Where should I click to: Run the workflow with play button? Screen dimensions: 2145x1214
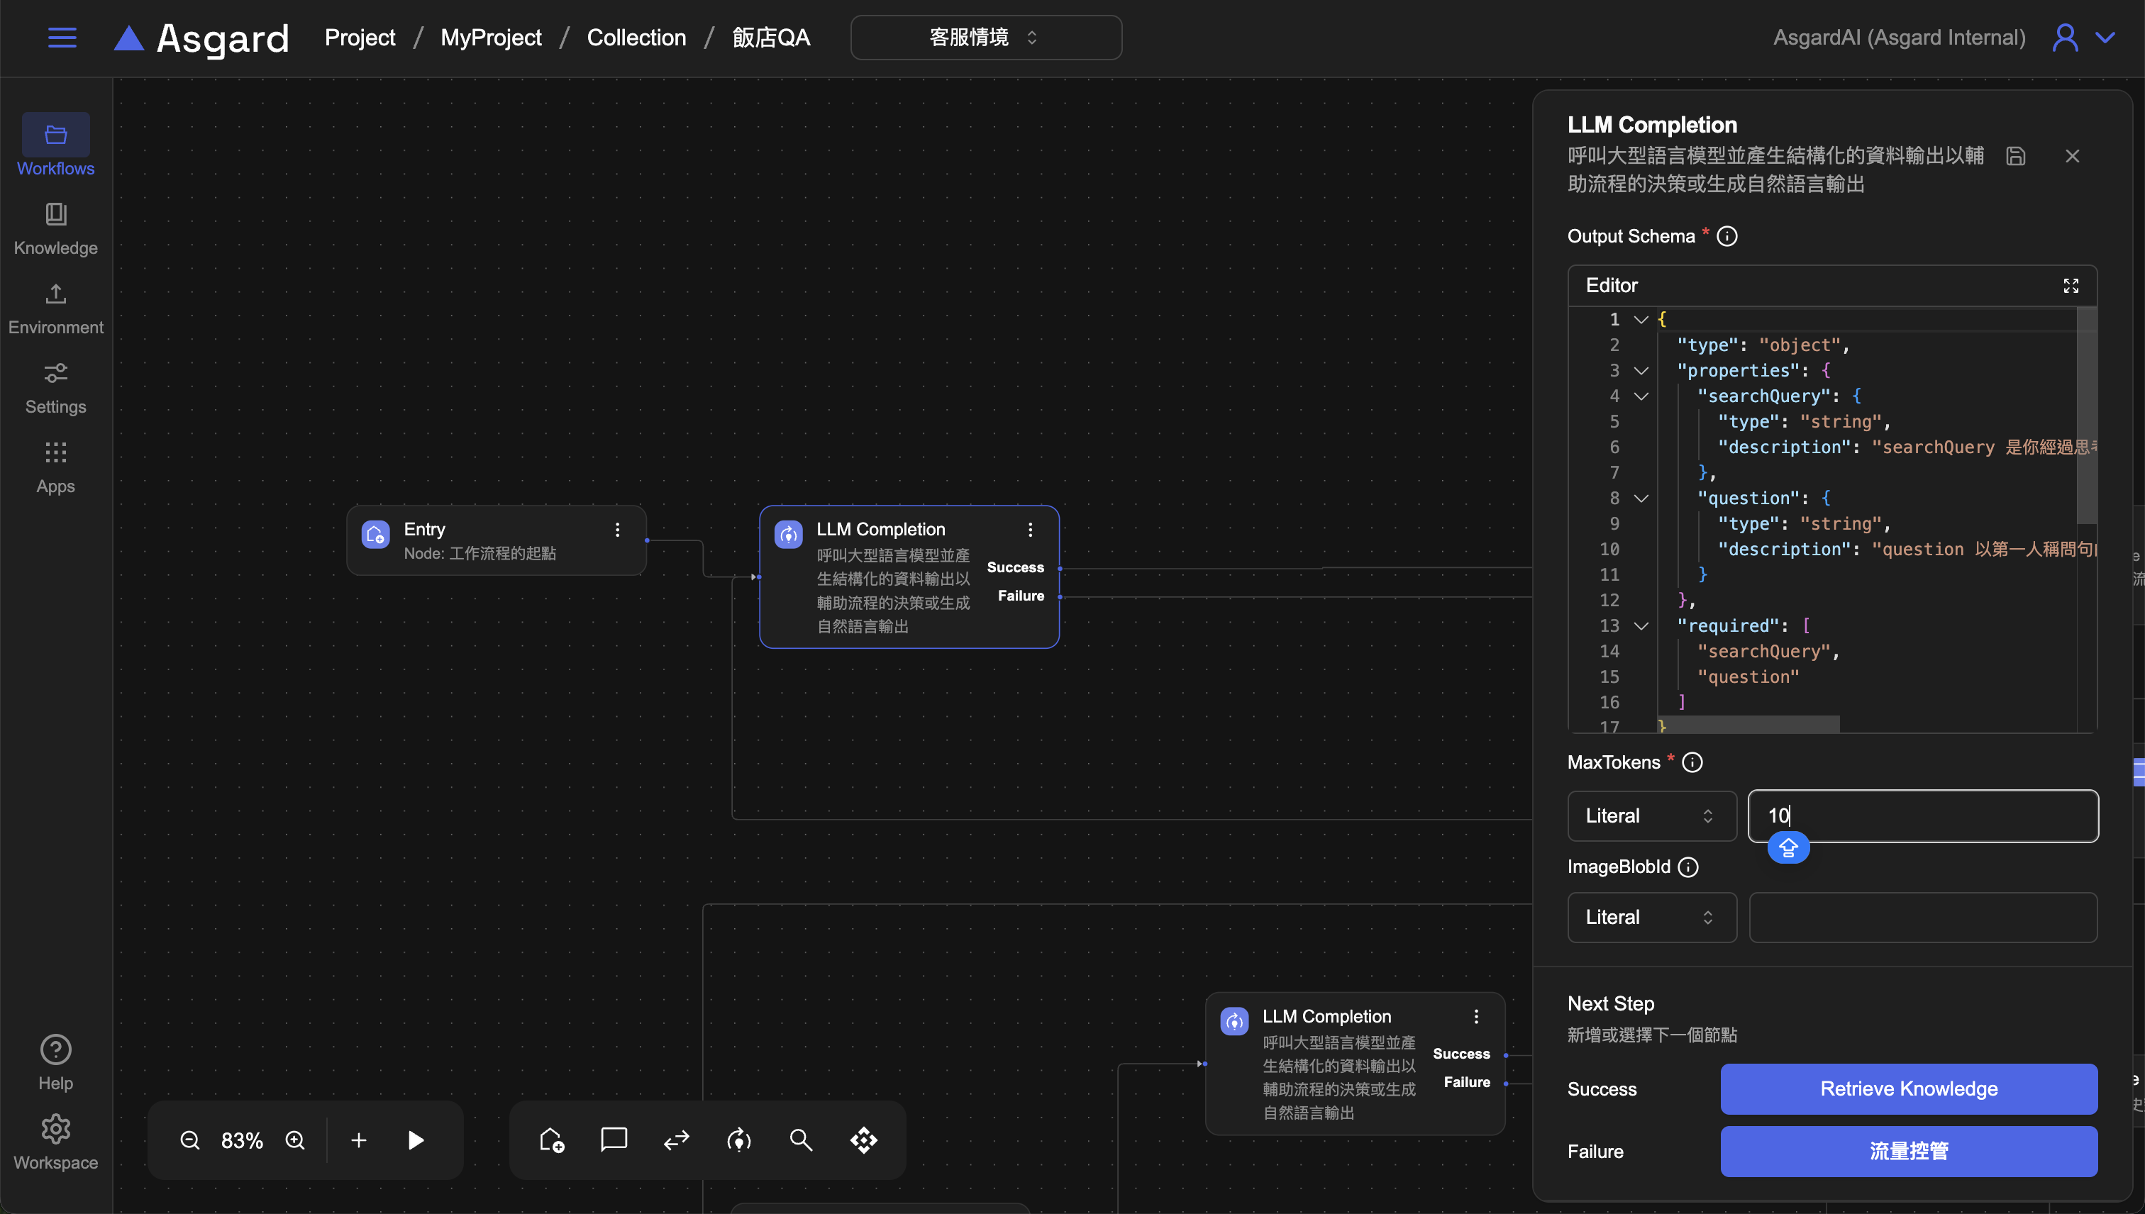[x=416, y=1140]
